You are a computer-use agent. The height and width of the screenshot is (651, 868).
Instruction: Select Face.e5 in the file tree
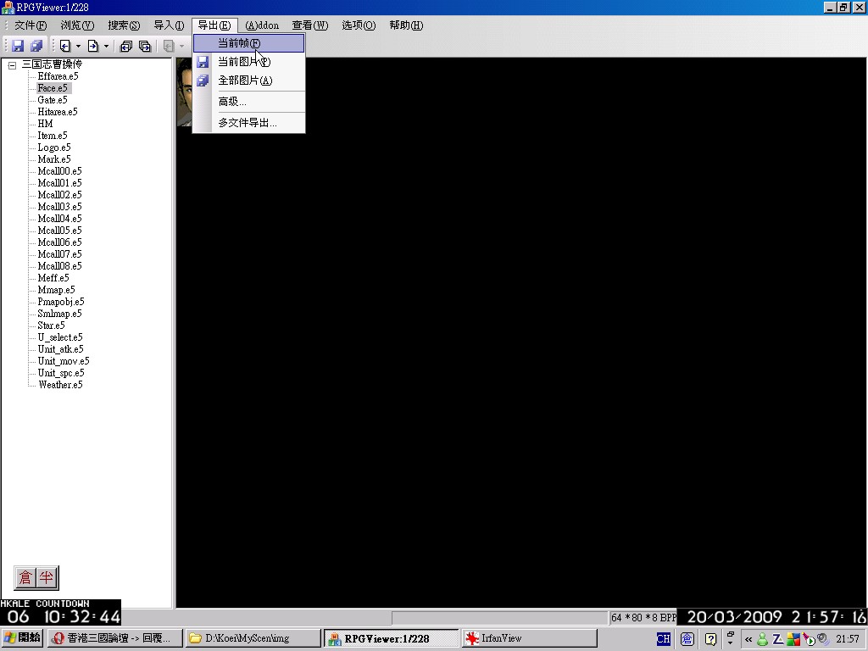coord(53,88)
